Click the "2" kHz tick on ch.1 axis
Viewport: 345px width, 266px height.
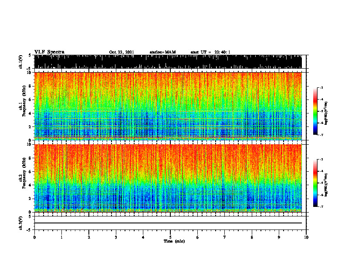(30, 126)
